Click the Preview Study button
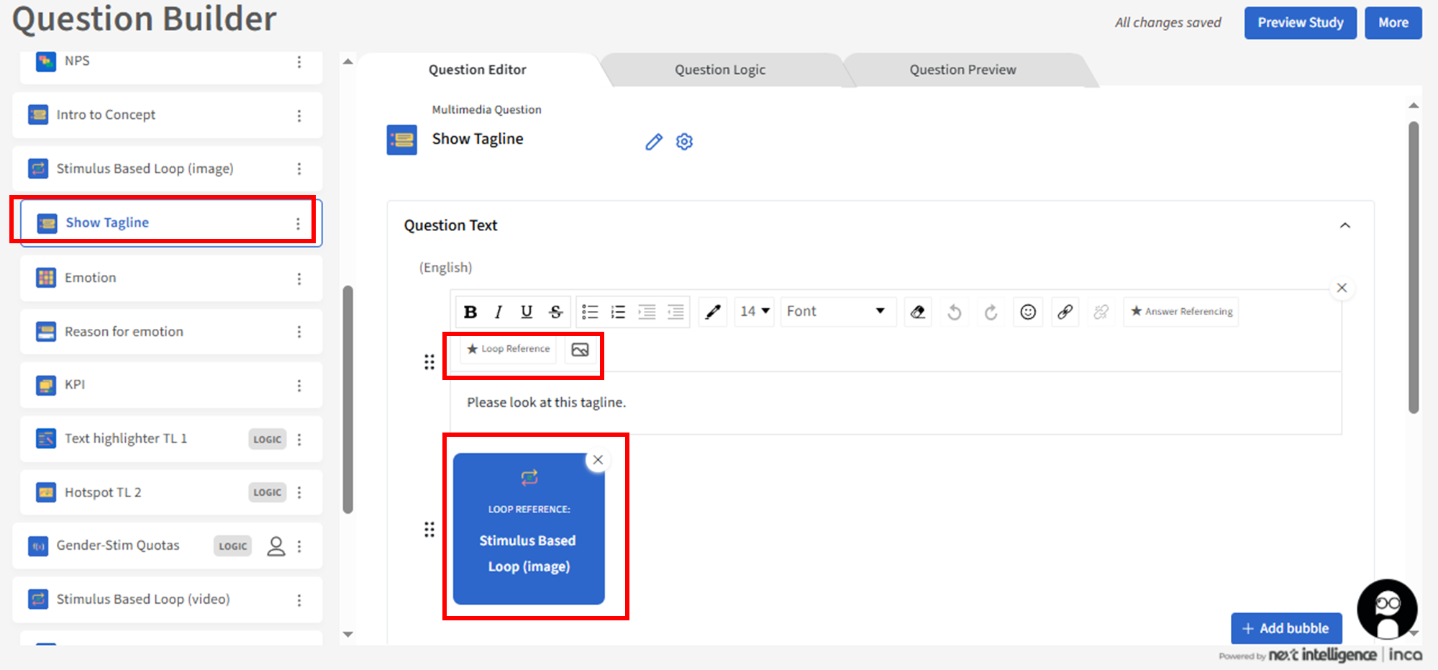Viewport: 1438px width, 670px height. 1300,23
